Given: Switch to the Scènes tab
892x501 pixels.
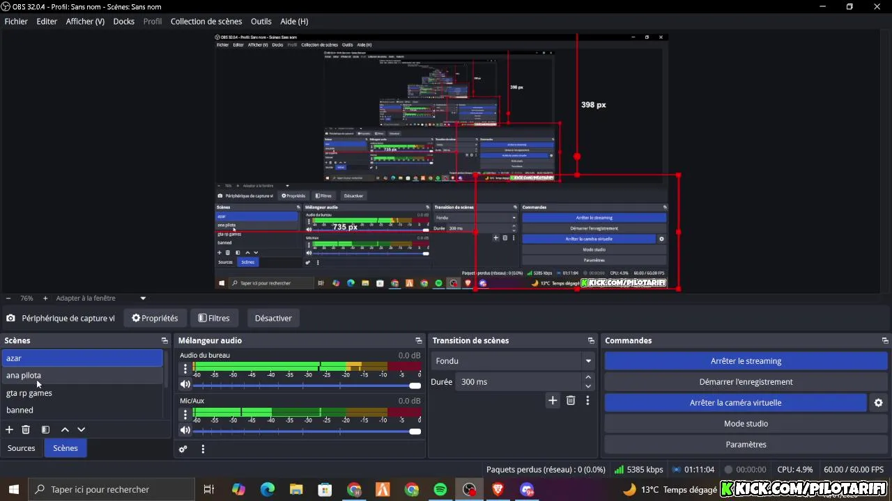Looking at the screenshot, I should (66, 448).
